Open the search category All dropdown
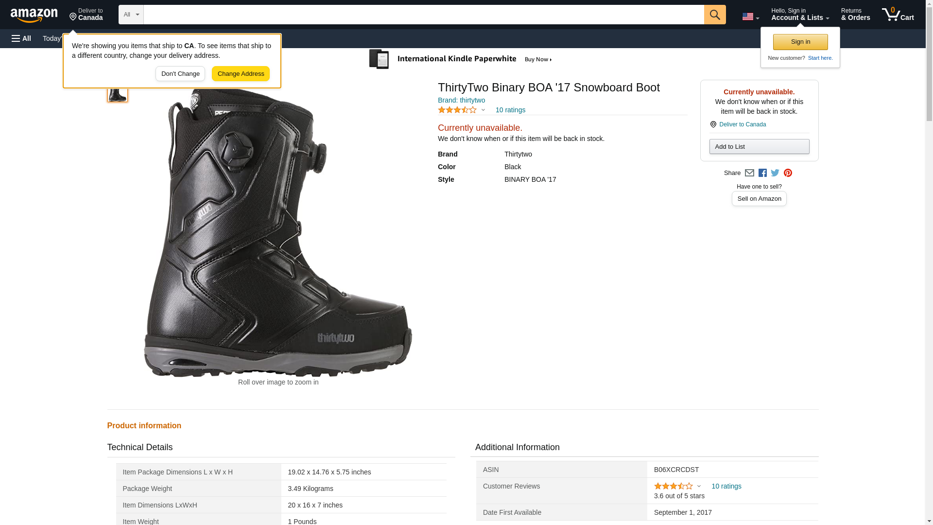Image resolution: width=933 pixels, height=525 pixels. pyautogui.click(x=131, y=15)
